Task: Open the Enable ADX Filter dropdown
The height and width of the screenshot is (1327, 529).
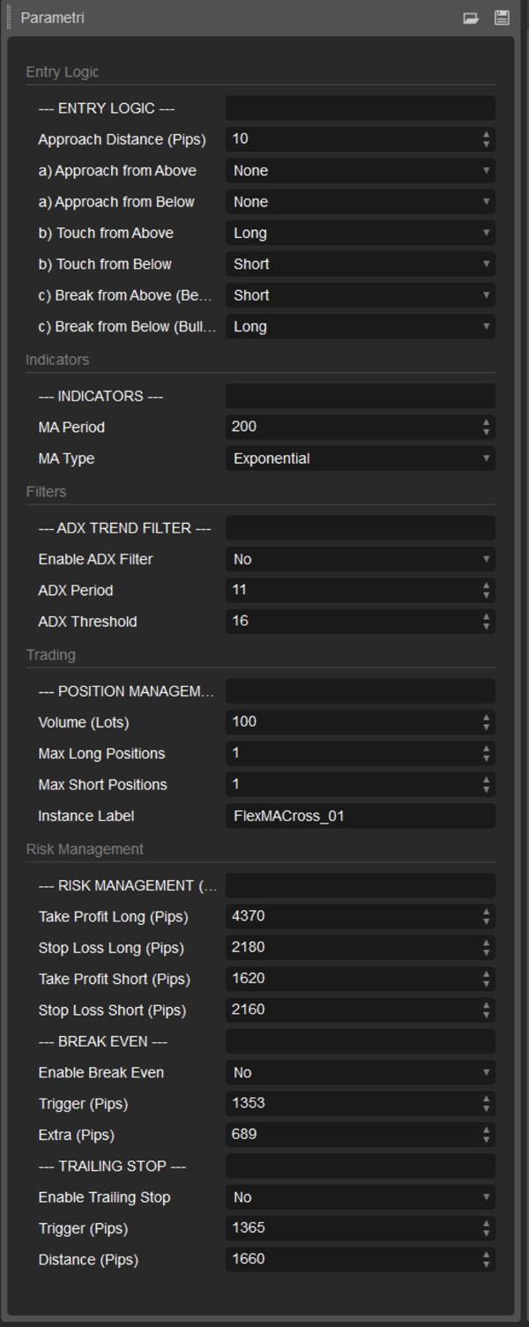Action: pyautogui.click(x=360, y=559)
